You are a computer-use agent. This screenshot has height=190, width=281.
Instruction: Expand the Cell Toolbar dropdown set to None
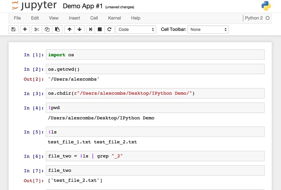click(208, 30)
